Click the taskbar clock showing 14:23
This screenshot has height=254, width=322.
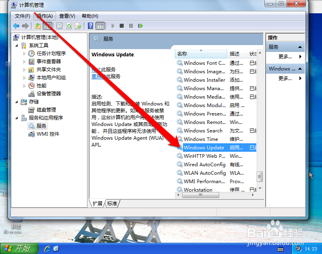click(x=311, y=249)
